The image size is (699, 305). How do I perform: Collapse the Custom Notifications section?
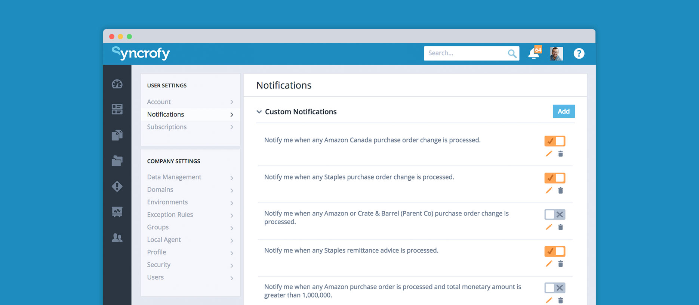pyautogui.click(x=259, y=112)
